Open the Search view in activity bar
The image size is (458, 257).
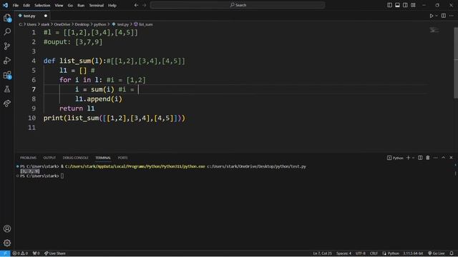click(7, 31)
